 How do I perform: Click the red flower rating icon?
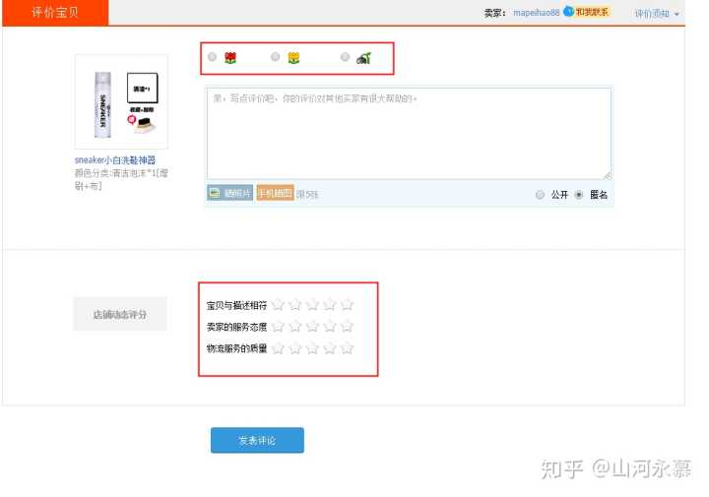point(230,58)
